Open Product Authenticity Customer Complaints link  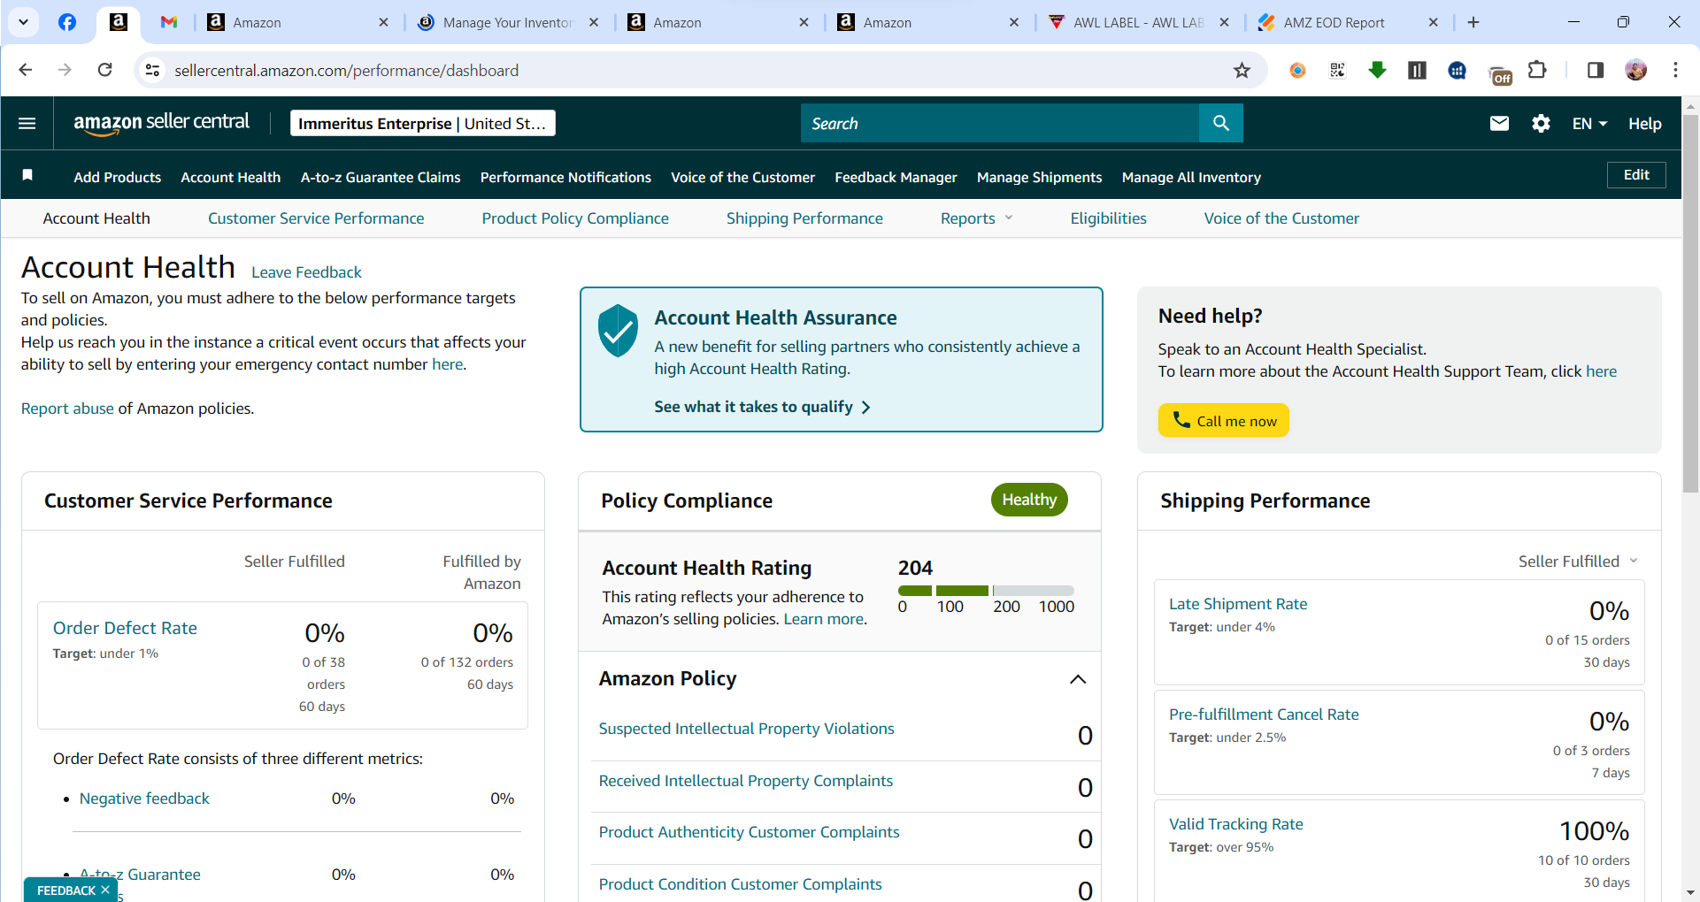[x=749, y=832]
